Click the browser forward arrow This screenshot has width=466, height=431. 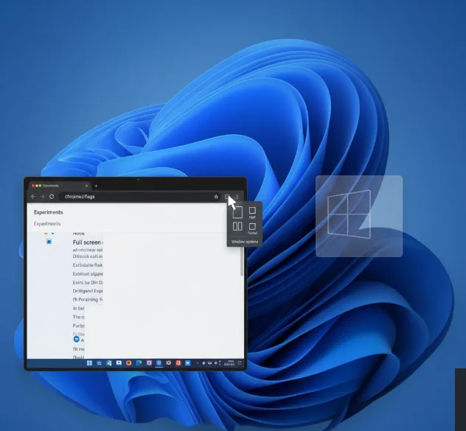click(42, 197)
